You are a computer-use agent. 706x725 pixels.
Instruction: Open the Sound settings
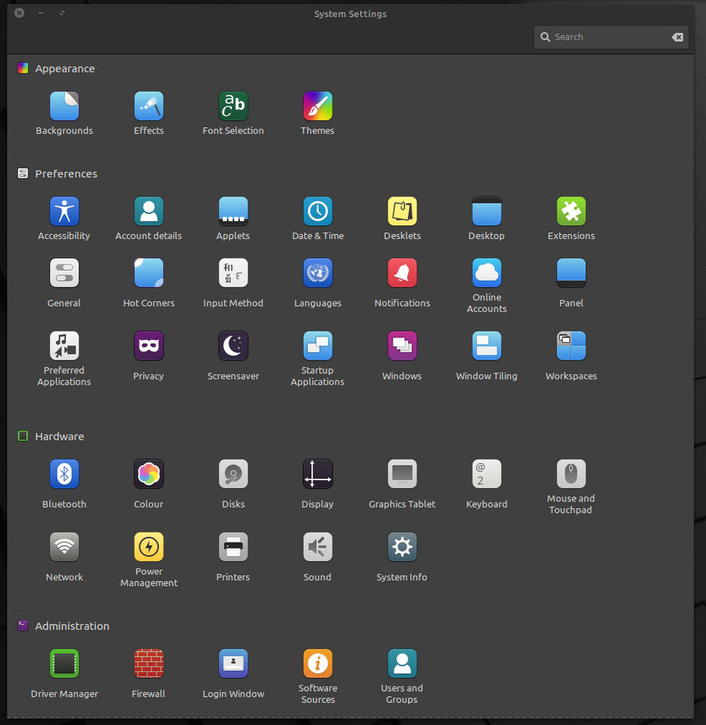point(318,548)
